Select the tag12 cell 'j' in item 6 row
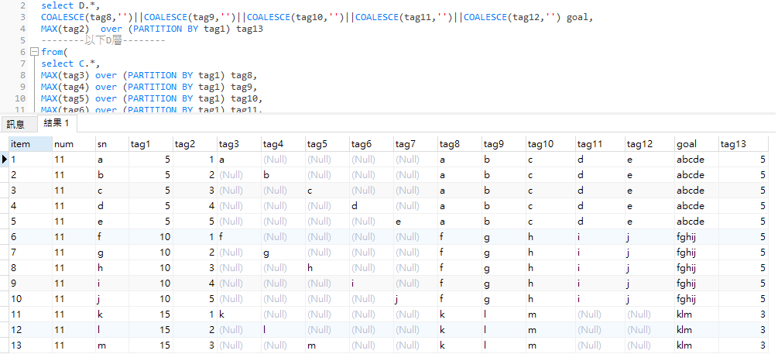 click(649, 237)
